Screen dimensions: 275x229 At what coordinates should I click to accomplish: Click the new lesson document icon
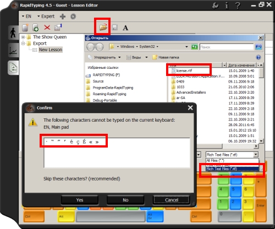(25, 28)
